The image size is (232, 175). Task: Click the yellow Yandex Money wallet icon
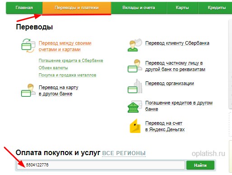pyautogui.click(x=135, y=126)
